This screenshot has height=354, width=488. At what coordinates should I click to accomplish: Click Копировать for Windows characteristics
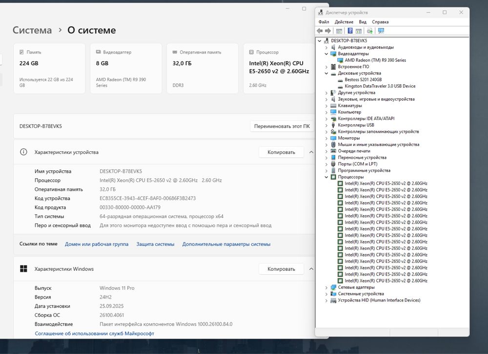point(282,269)
